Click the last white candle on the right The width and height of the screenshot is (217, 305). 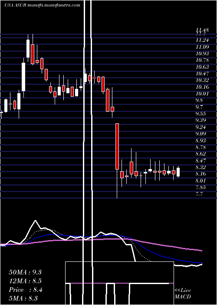click(x=178, y=172)
